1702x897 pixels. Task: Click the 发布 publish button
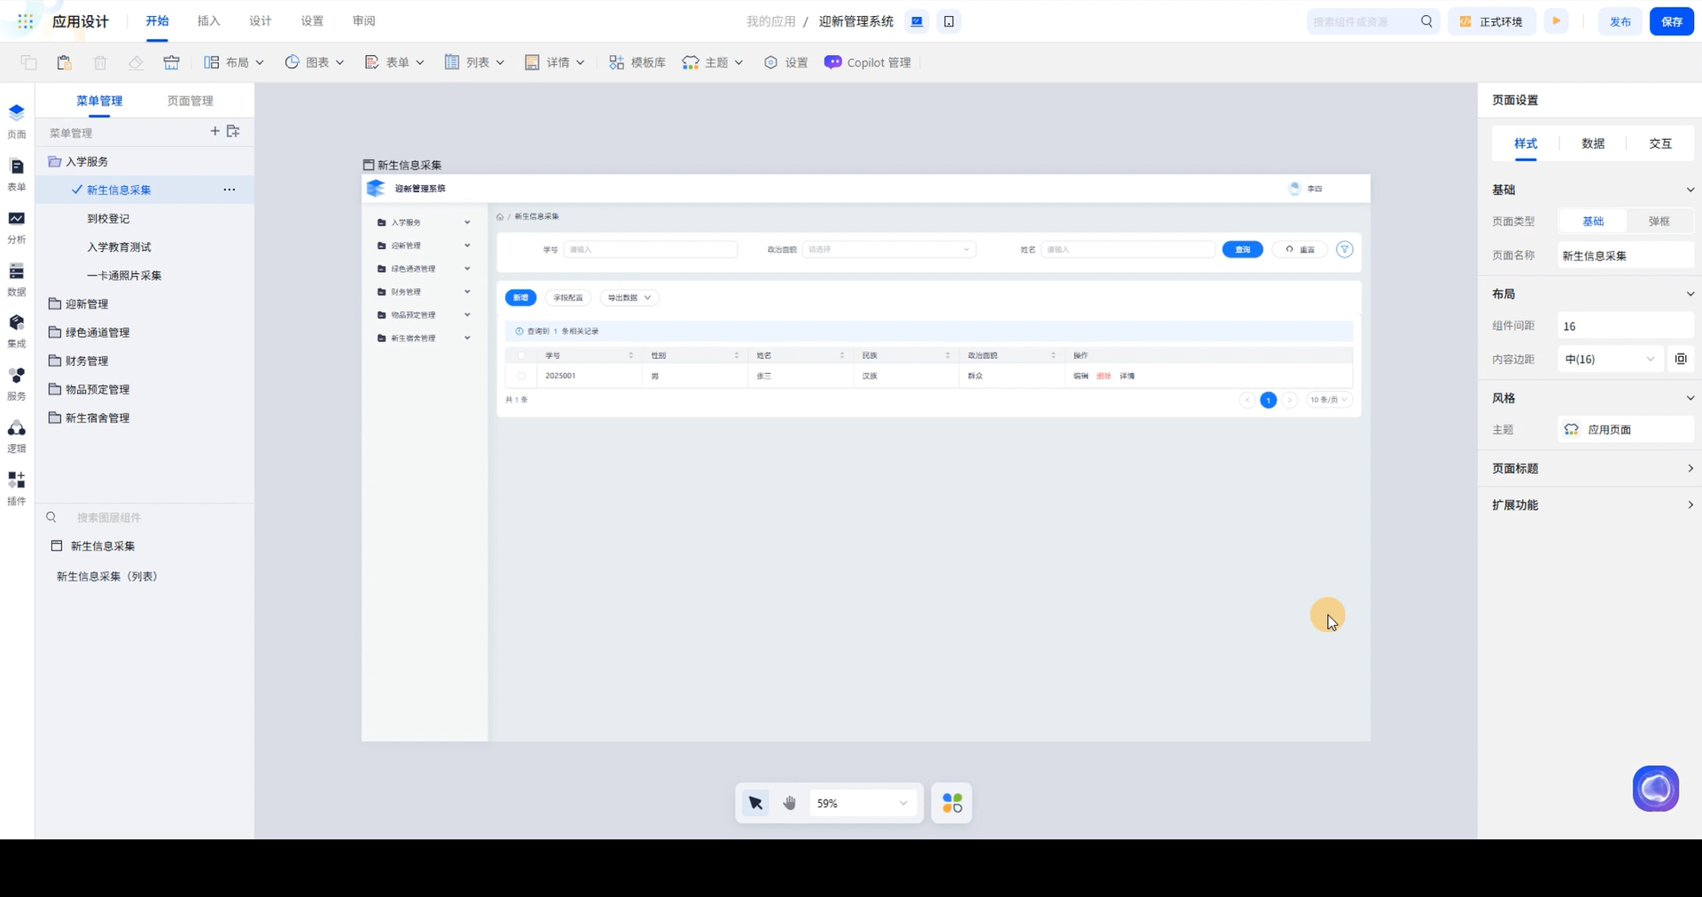[1620, 21]
